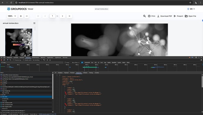This screenshot has width=203, height=115.
Task: Toggle the network filter funnel icon
Action: 8,60
